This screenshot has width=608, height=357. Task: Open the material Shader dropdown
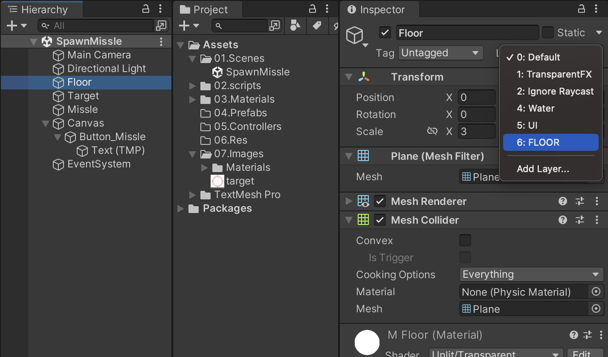pyautogui.click(x=495, y=353)
